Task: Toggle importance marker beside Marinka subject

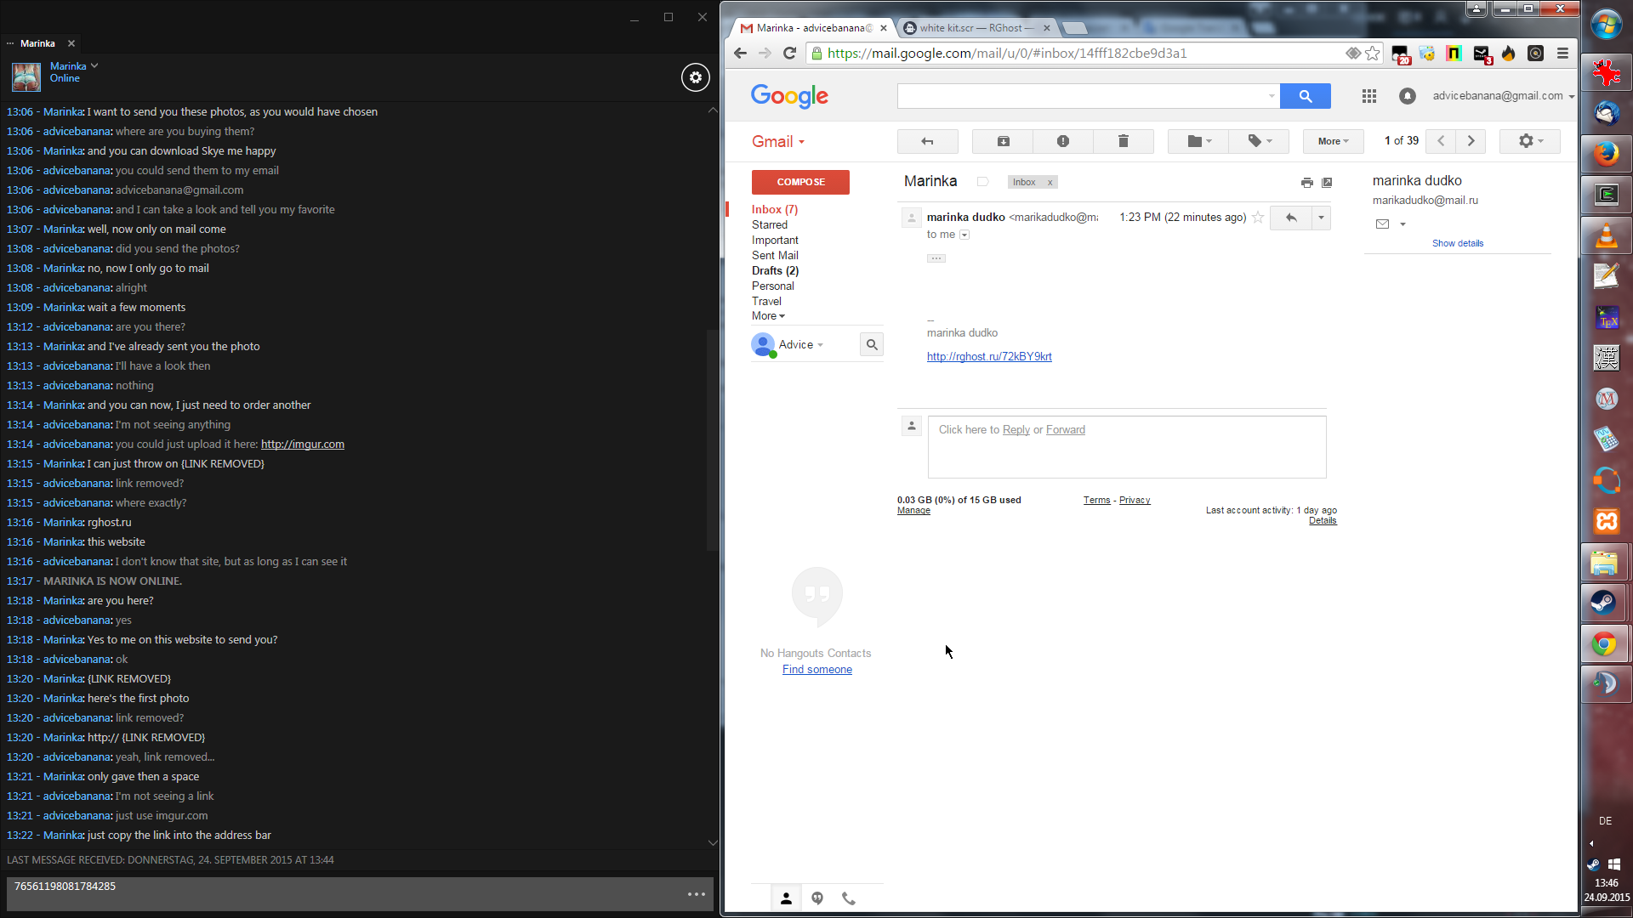Action: pos(982,182)
